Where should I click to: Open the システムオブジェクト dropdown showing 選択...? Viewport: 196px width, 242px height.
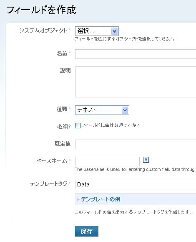[97, 31]
